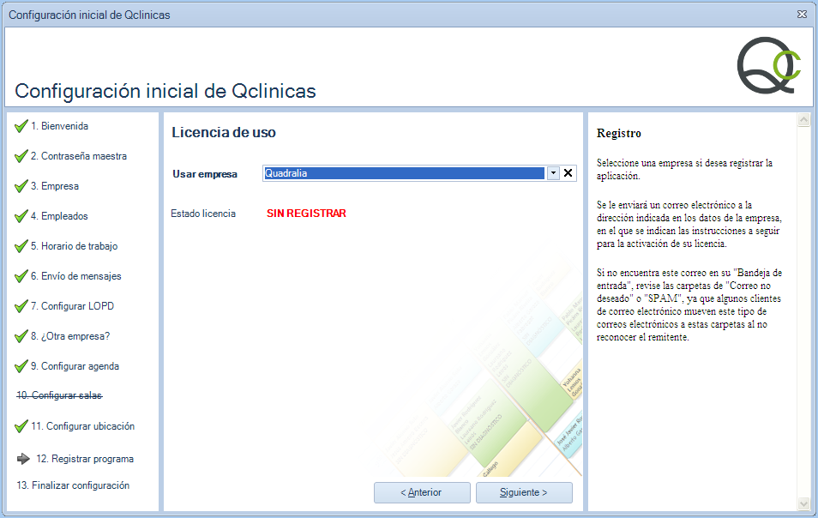Viewport: 818px width, 518px height.
Task: Click the gray arrow icon by Registrar programa
Action: (x=23, y=459)
